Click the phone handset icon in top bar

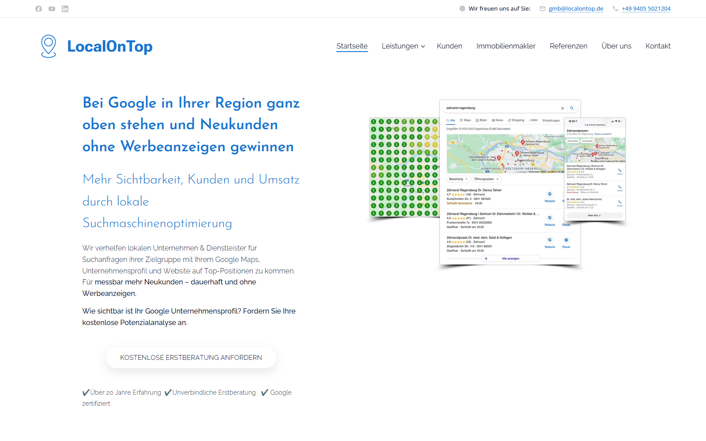click(x=616, y=8)
